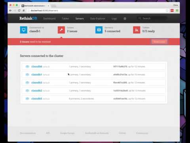
Task: Click the "0/2 ready" status text
Action: (x=148, y=31)
